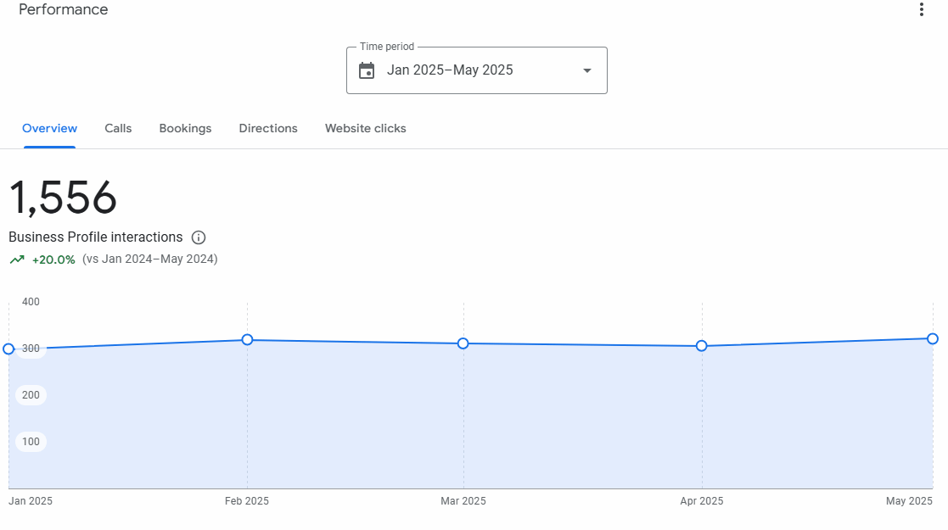Switch to the Directions tab
Viewport: 948px width, 530px height.
tap(268, 129)
